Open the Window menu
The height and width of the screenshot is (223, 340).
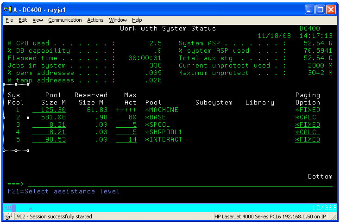pyautogui.click(x=118, y=20)
